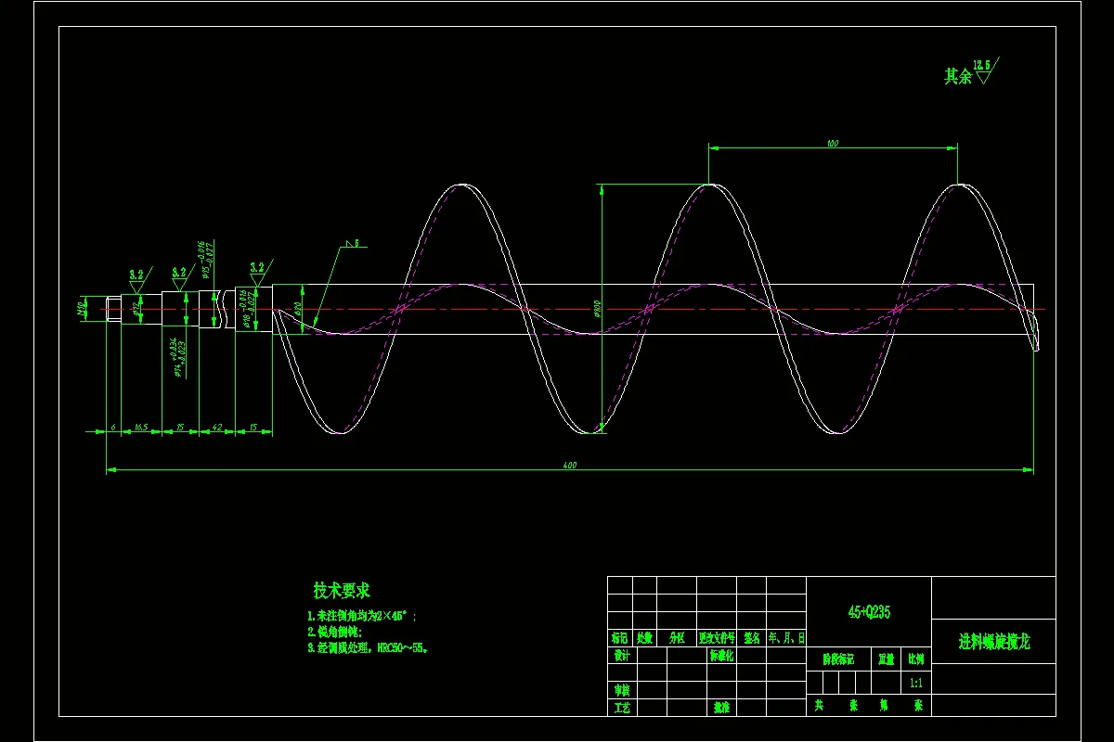Select the "阶段标记" cell
The height and width of the screenshot is (742, 1114).
(x=838, y=659)
